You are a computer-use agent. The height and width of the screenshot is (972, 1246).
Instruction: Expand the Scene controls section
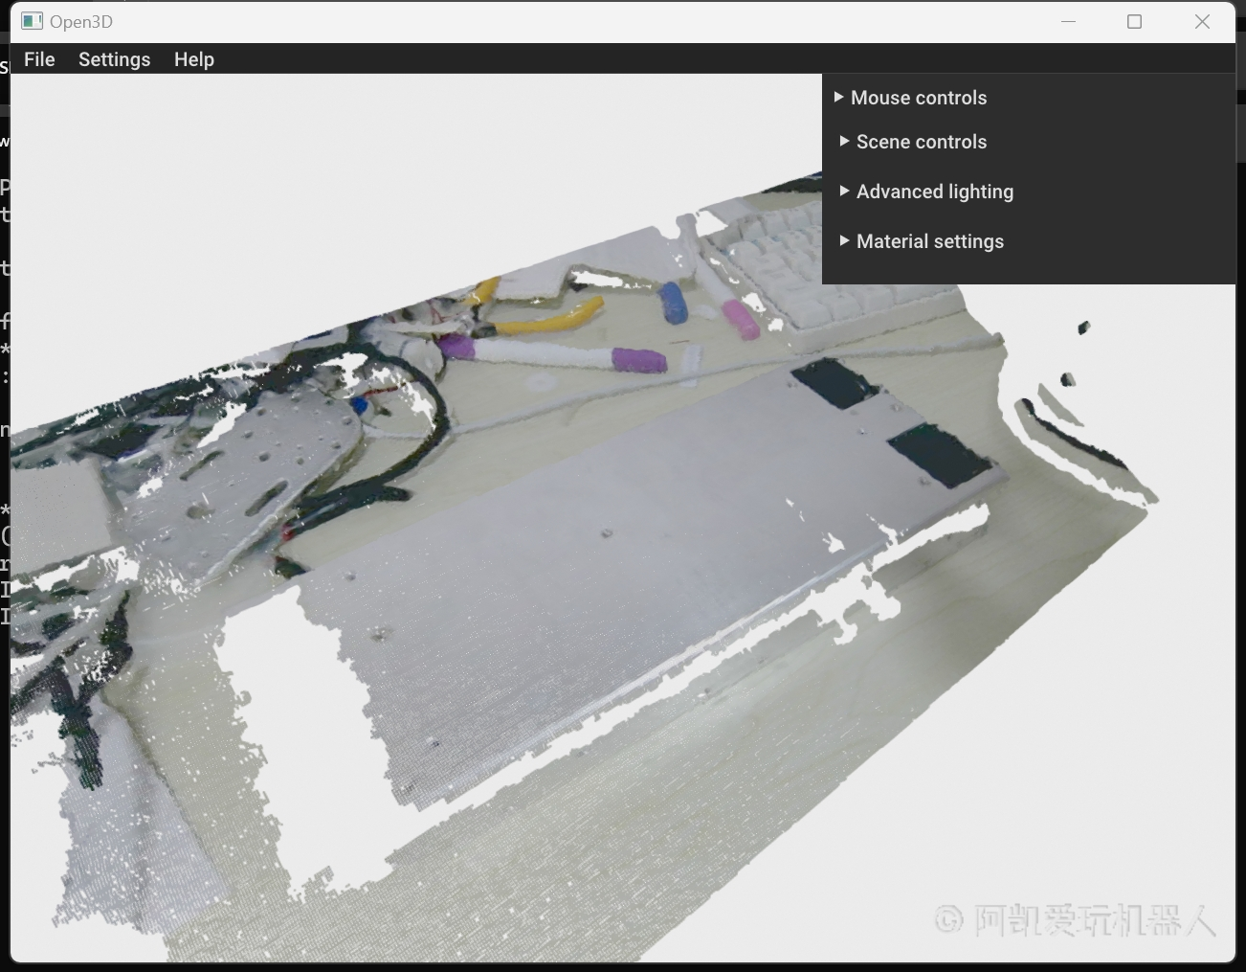point(921,142)
